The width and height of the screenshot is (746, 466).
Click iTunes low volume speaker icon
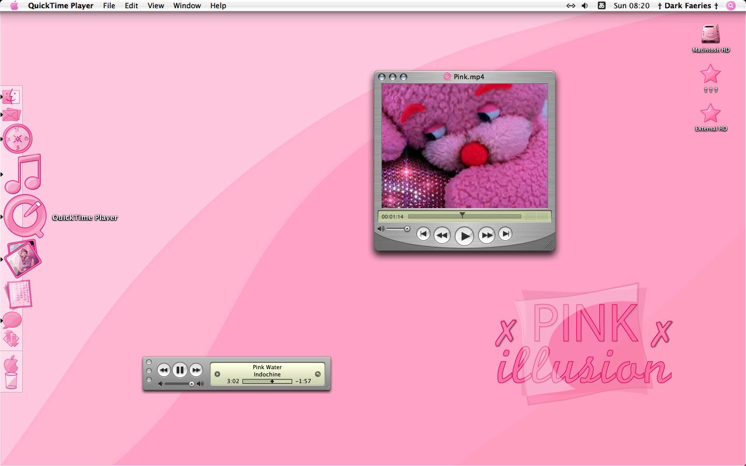point(161,384)
